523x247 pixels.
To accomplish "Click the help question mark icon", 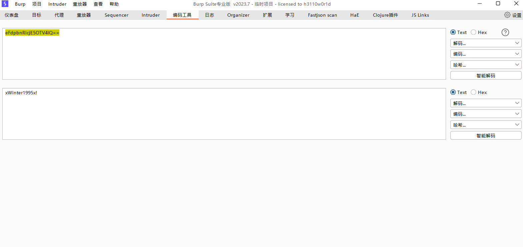I will pyautogui.click(x=505, y=32).
